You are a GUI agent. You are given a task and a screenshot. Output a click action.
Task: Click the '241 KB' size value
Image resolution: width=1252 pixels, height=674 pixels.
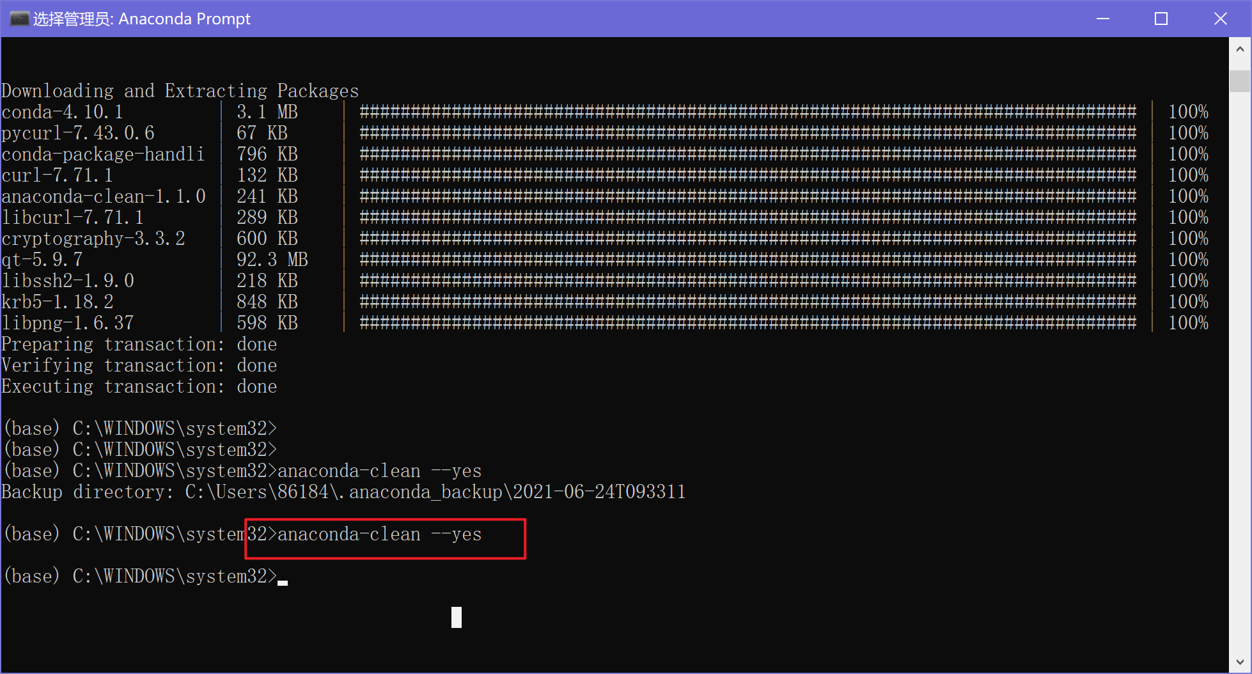(x=267, y=196)
